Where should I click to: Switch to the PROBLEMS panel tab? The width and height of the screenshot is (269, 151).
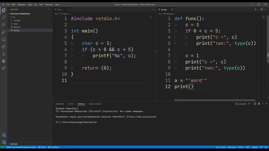click(x=60, y=104)
